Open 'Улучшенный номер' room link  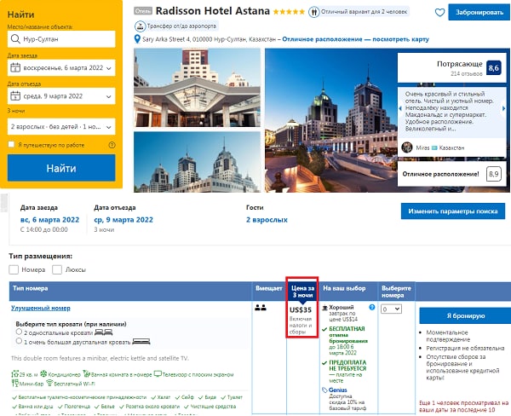41,308
